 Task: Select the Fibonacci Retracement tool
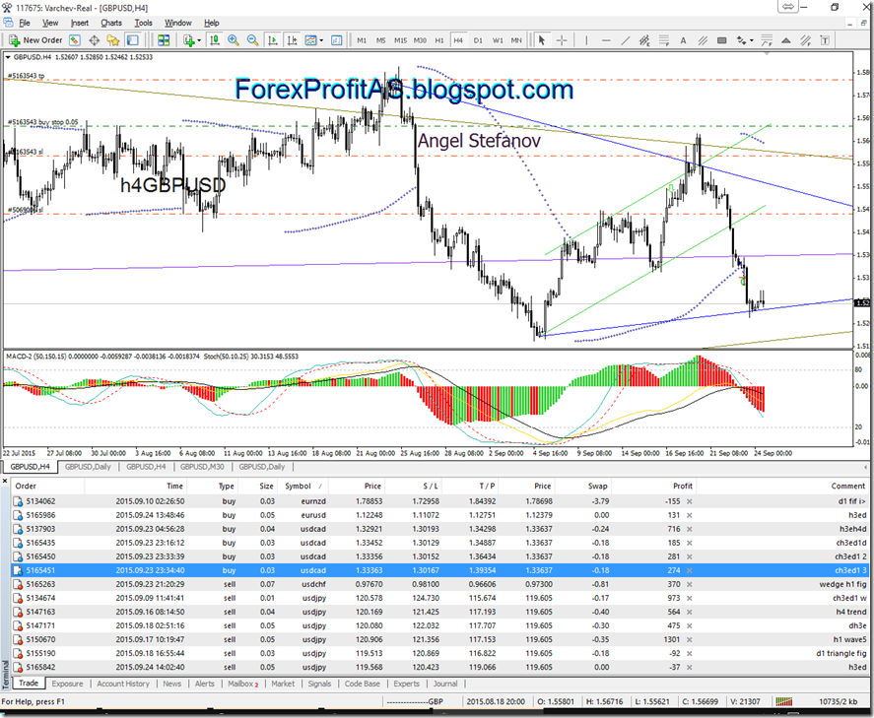pyautogui.click(x=664, y=40)
